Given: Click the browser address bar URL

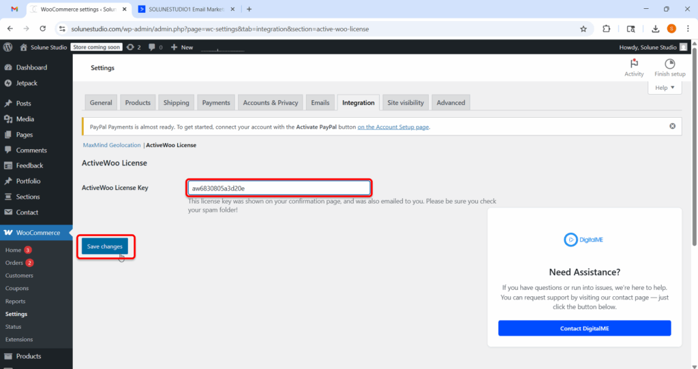Looking at the screenshot, I should 220,29.
